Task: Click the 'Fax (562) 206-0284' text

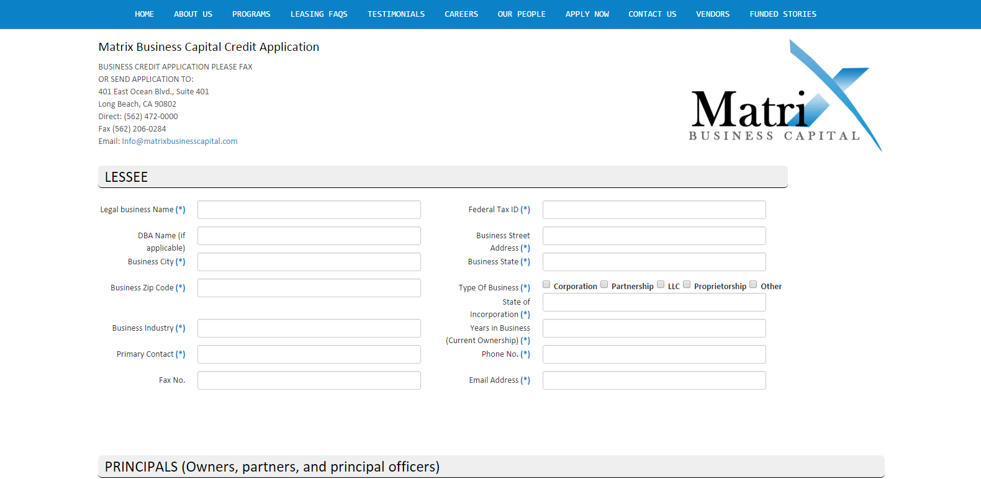Action: [132, 129]
